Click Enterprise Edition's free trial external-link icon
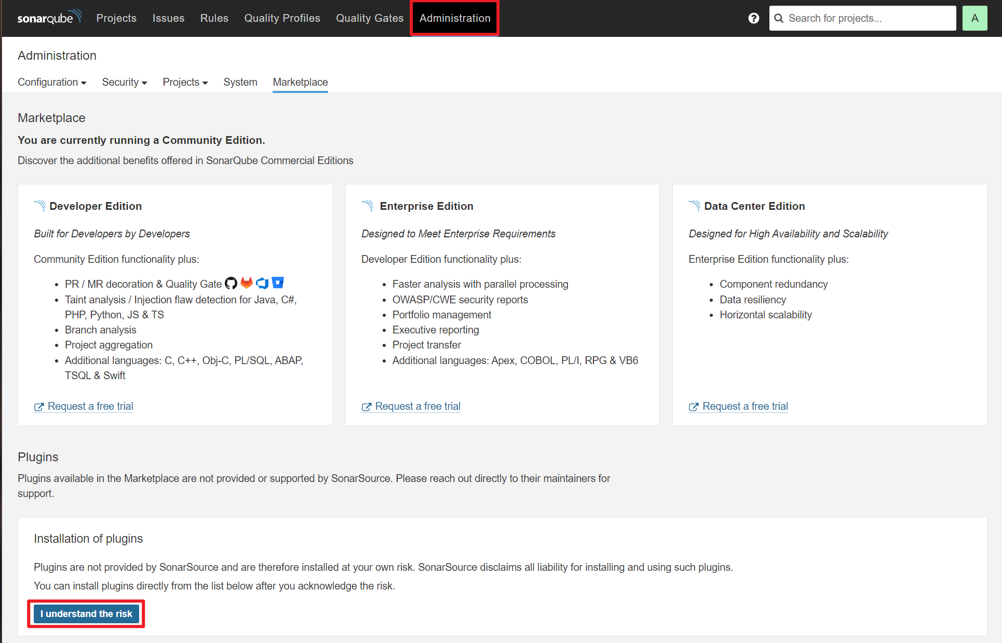 pos(366,407)
